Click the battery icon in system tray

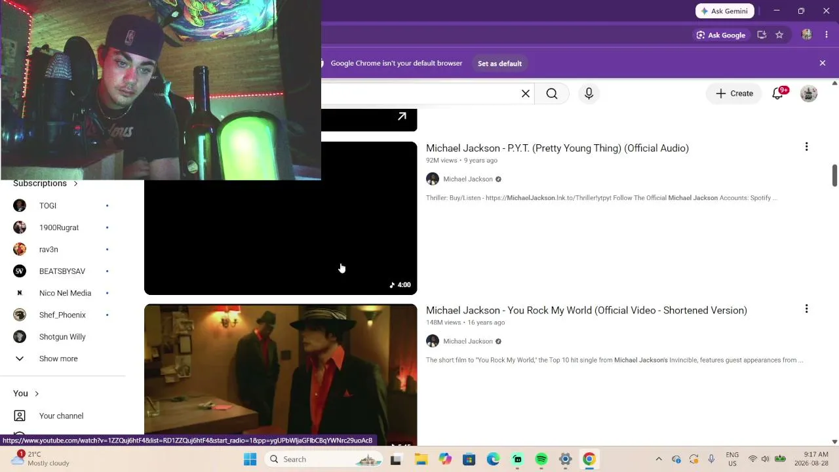coord(780,459)
